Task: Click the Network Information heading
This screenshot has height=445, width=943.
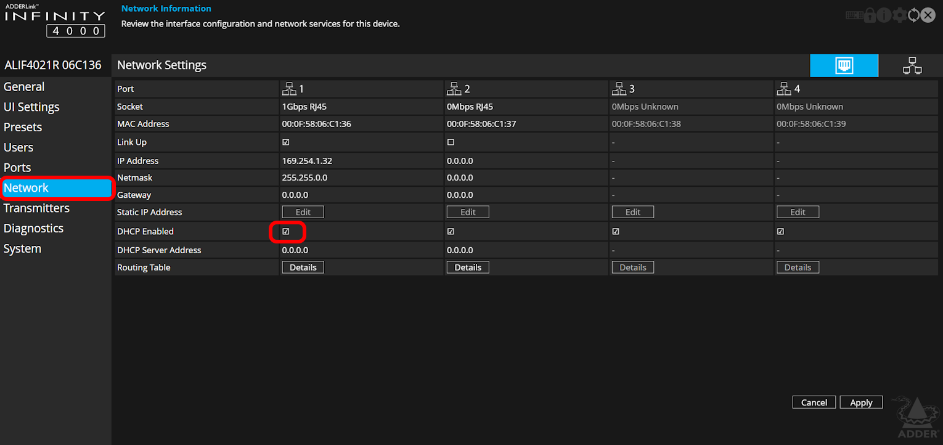Action: (166, 9)
